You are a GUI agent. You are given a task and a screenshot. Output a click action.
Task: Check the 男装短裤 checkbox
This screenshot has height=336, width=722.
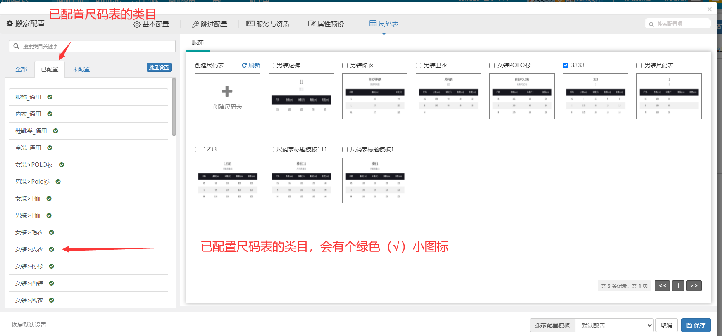[x=272, y=65]
